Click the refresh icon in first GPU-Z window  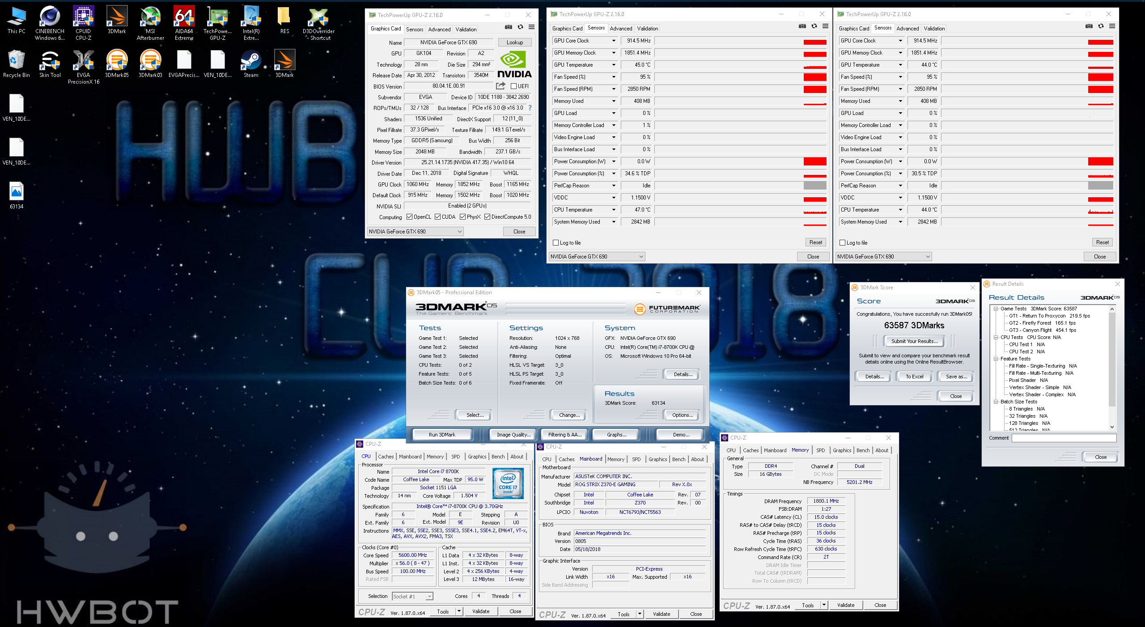pos(520,27)
